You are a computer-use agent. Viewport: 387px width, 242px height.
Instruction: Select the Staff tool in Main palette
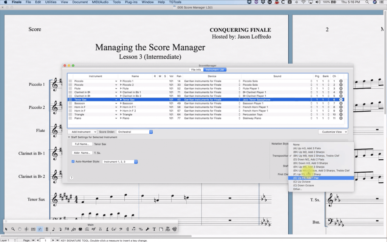tap(26, 229)
